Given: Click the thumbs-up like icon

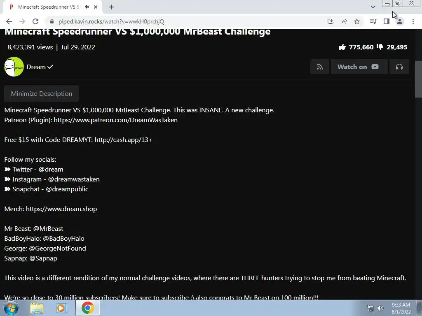Looking at the screenshot, I should pyautogui.click(x=342, y=47).
